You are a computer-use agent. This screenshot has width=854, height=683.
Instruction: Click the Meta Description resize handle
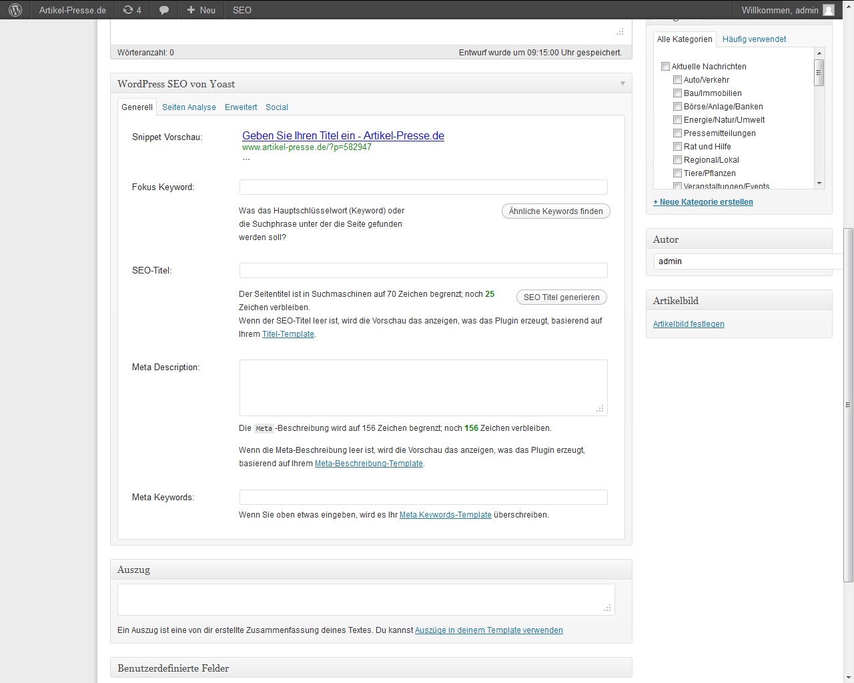(600, 409)
